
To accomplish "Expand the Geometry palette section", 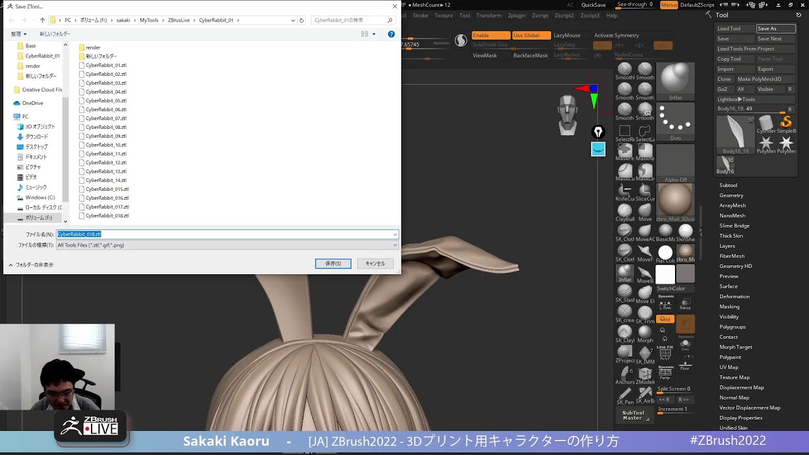I will coord(731,195).
